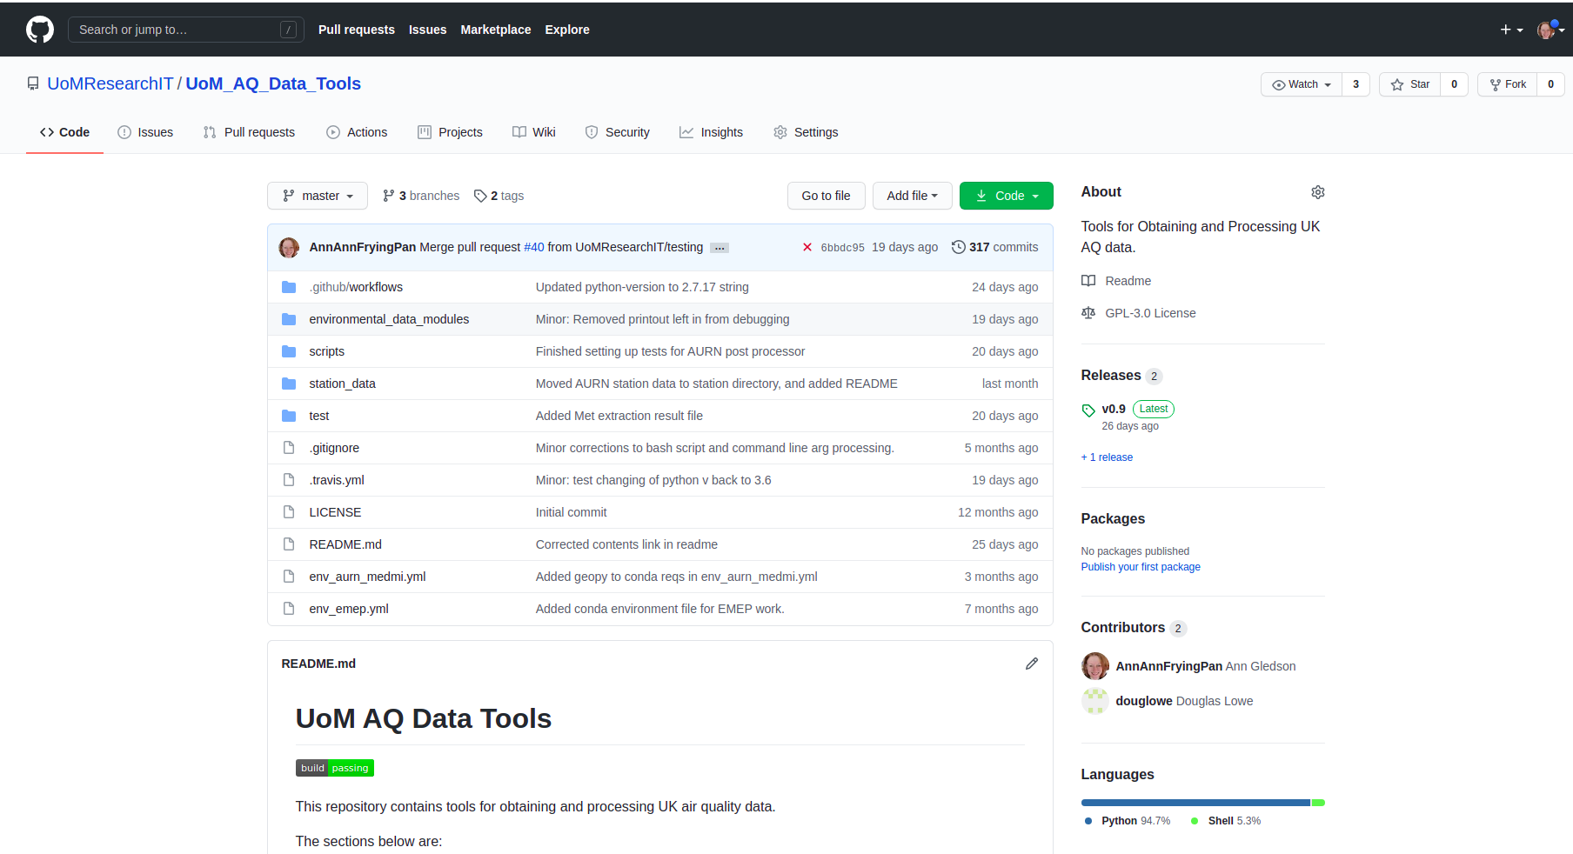The width and height of the screenshot is (1573, 854).
Task: Switch to the Issues tab
Action: [145, 132]
